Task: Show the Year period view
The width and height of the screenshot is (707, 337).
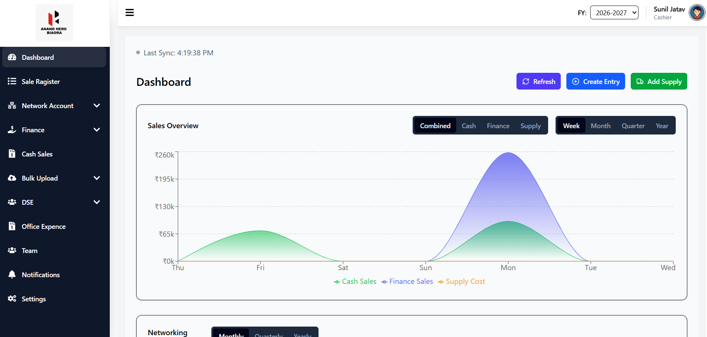Action: click(662, 126)
